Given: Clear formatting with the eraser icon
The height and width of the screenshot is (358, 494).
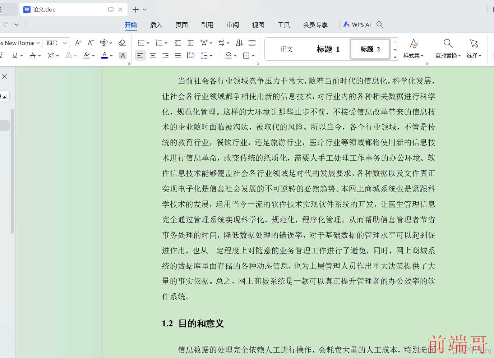Looking at the screenshot, I should point(122,43).
